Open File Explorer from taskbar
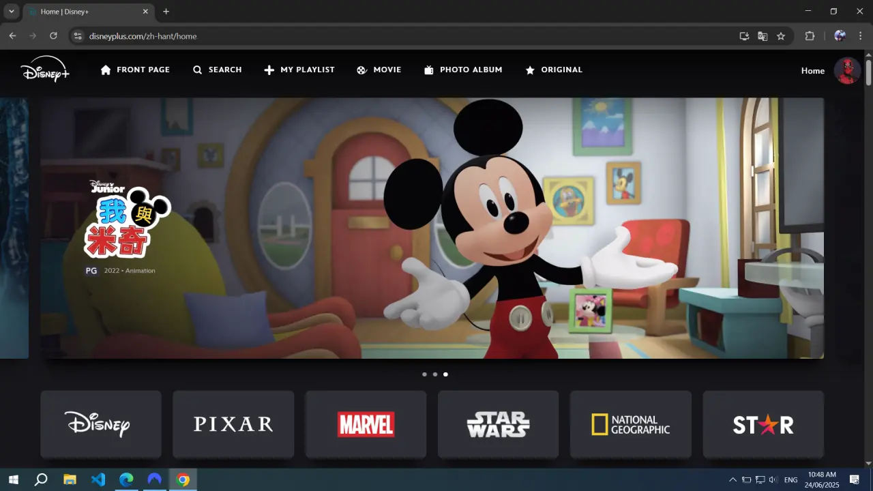Screen dimensions: 873x491 [x=70, y=479]
